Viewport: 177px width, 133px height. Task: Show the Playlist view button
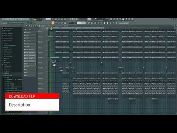point(89,23)
